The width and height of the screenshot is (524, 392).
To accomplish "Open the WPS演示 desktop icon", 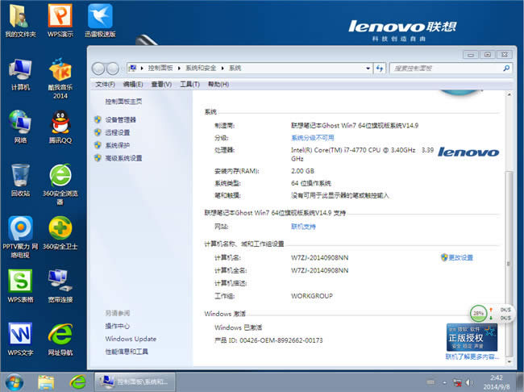I will (60, 21).
